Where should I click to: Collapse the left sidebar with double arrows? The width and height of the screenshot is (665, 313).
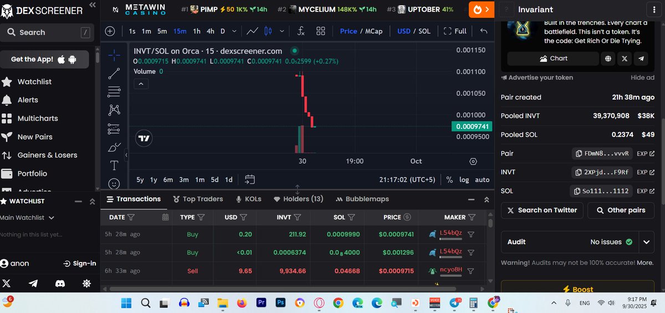[x=92, y=5]
